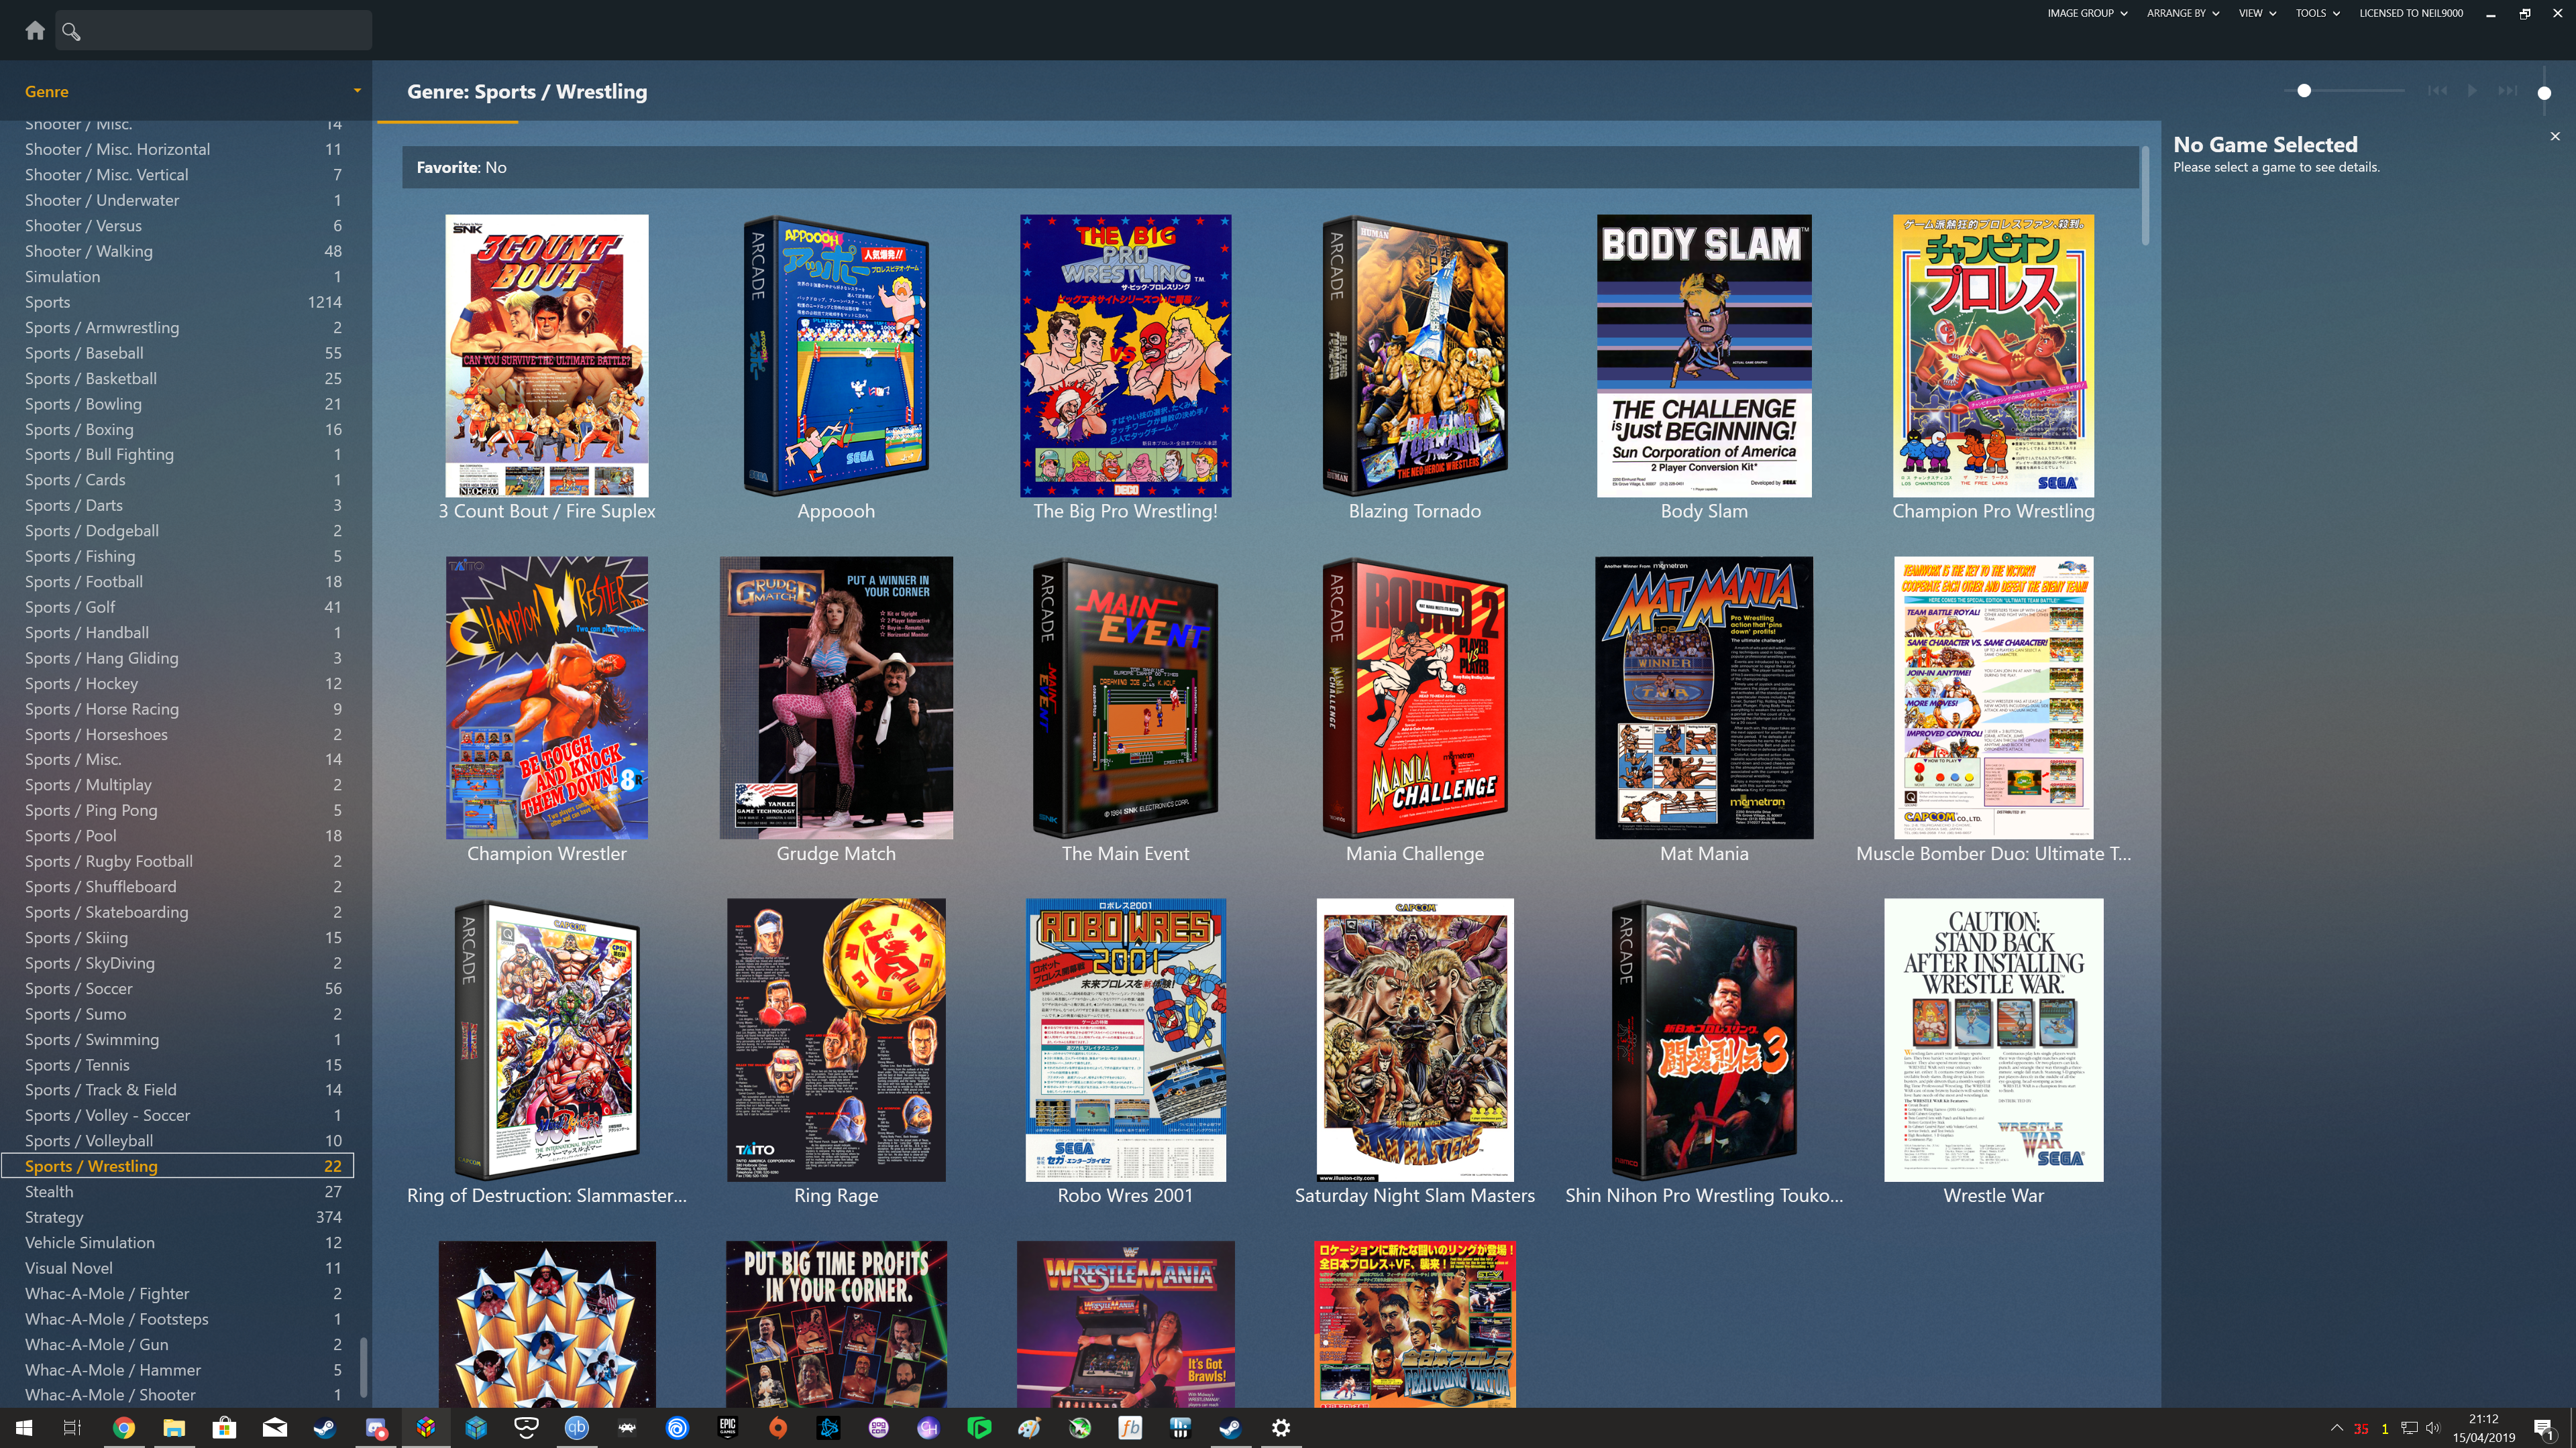Viewport: 2576px width, 1448px height.
Task: Select the Muscle Bomber Duo flyer
Action: pos(1993,697)
